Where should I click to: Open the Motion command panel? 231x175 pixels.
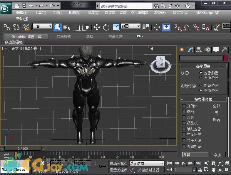coord(207,50)
